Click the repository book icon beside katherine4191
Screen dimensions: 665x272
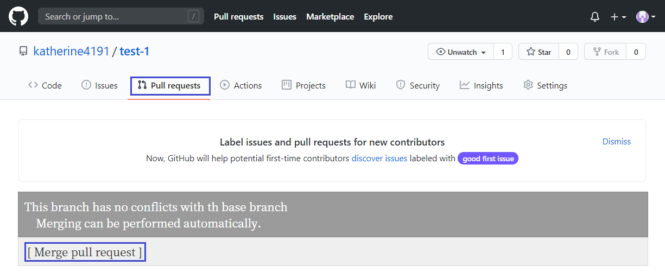click(23, 52)
